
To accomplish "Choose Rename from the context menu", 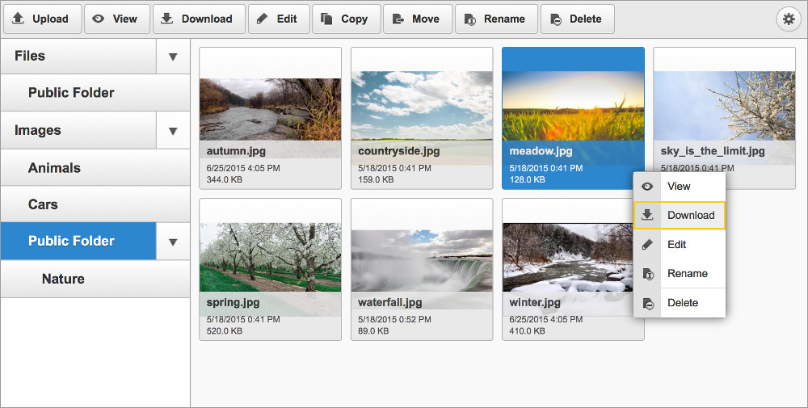I will pos(687,274).
